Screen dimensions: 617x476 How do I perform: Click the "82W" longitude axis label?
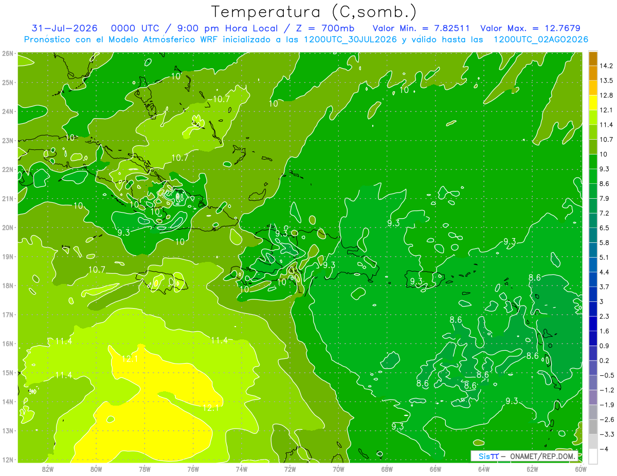coord(48,469)
